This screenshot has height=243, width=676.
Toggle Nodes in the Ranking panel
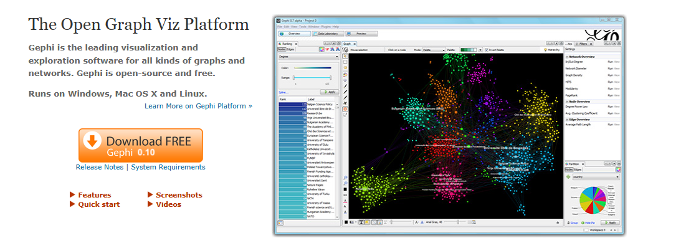tap(282, 50)
